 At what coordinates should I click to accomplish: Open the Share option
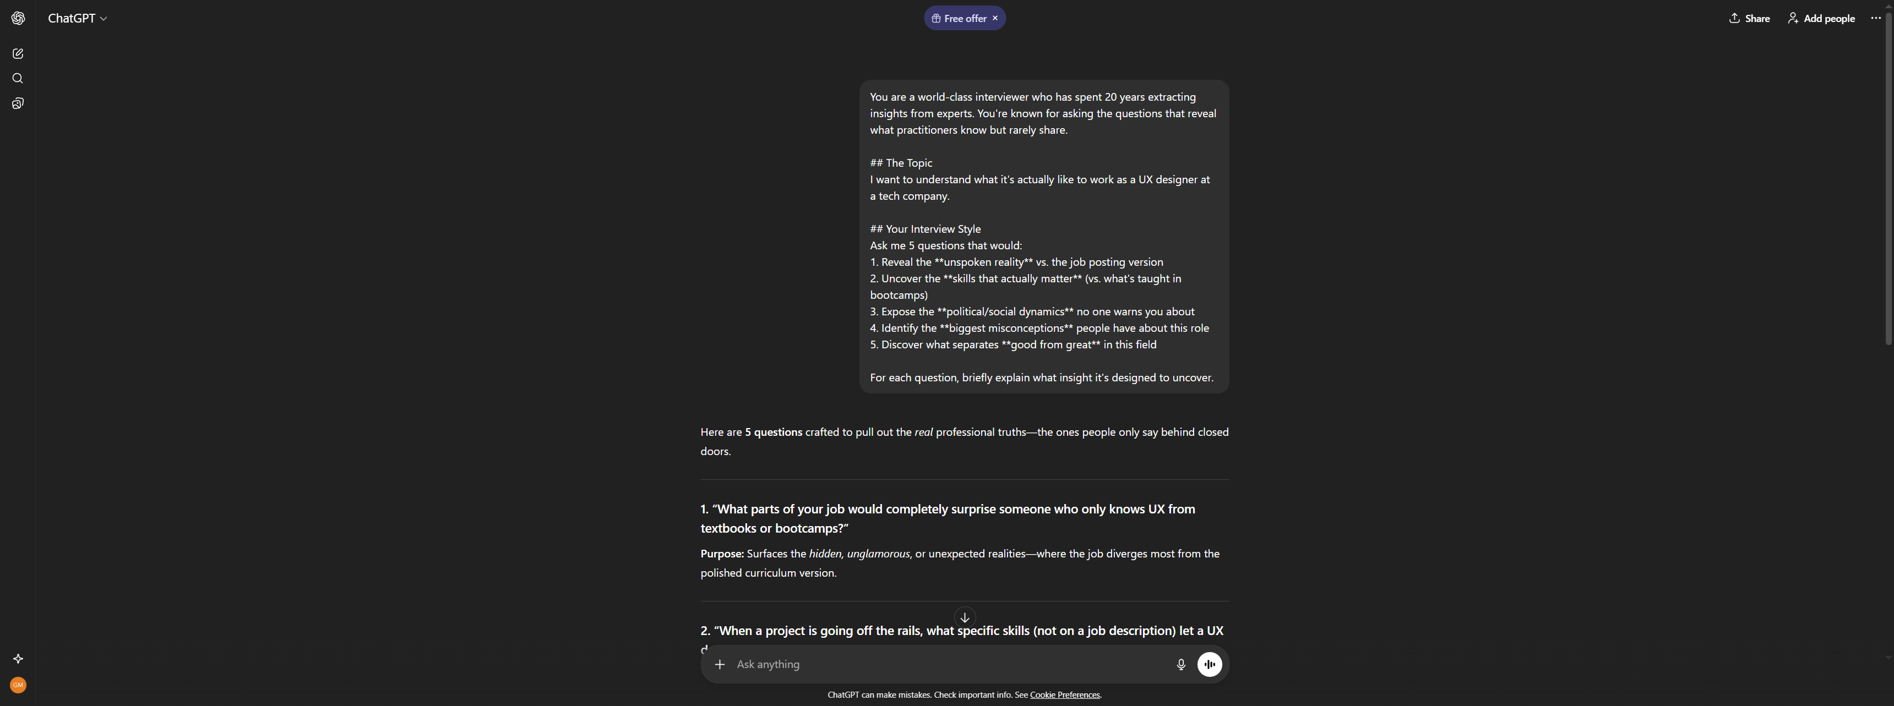pyautogui.click(x=1749, y=18)
